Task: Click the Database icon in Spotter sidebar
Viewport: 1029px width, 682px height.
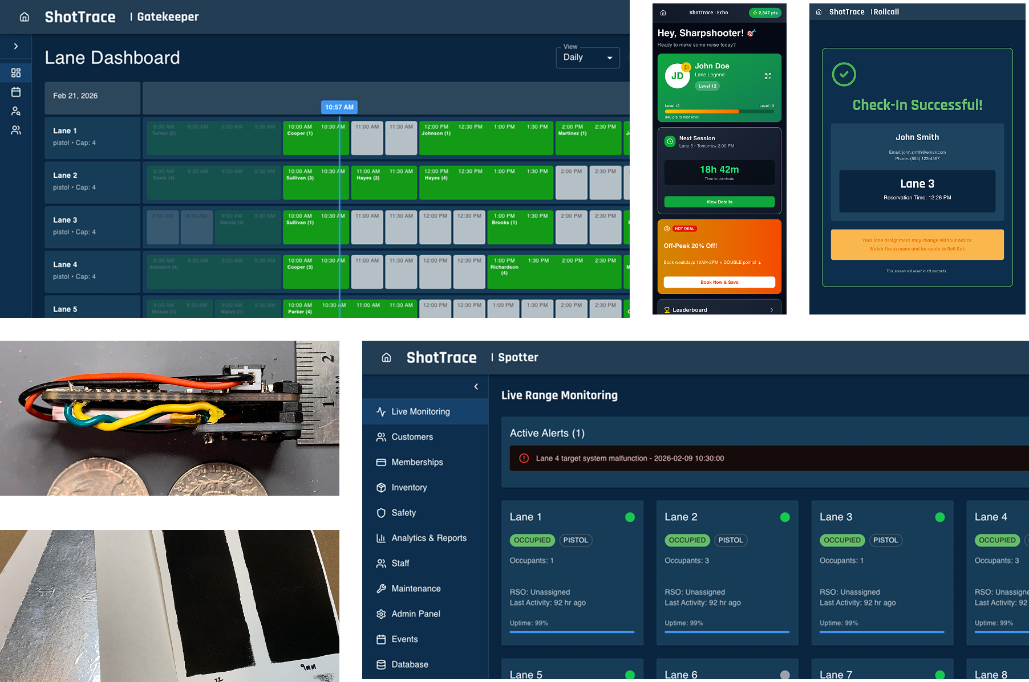Action: 381,664
